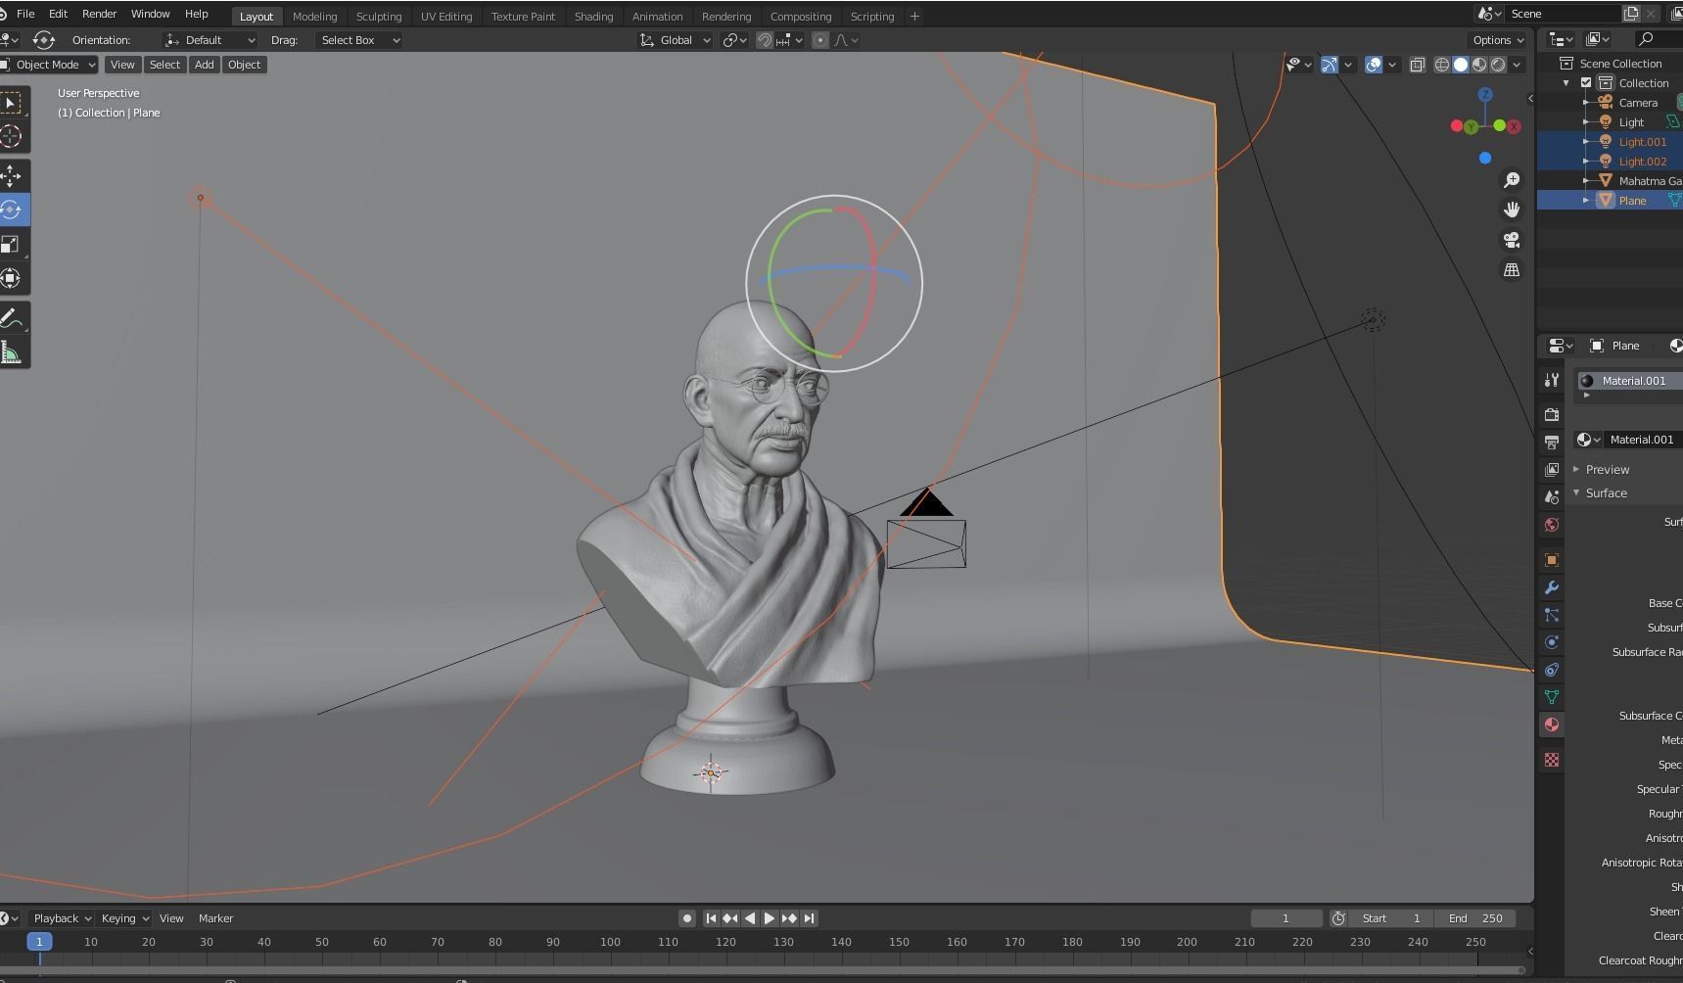Open Modifier properties wrench tab

1552,587
